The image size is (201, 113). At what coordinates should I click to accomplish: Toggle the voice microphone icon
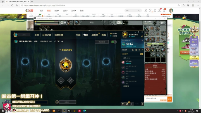131,104
